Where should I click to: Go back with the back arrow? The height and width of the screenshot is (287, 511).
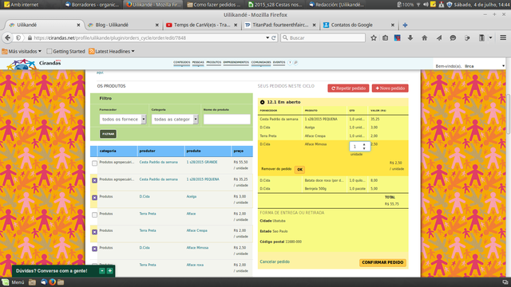click(7, 37)
